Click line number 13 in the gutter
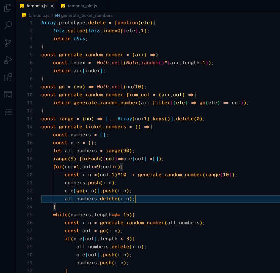The height and width of the screenshot is (273, 280). tap(30, 119)
